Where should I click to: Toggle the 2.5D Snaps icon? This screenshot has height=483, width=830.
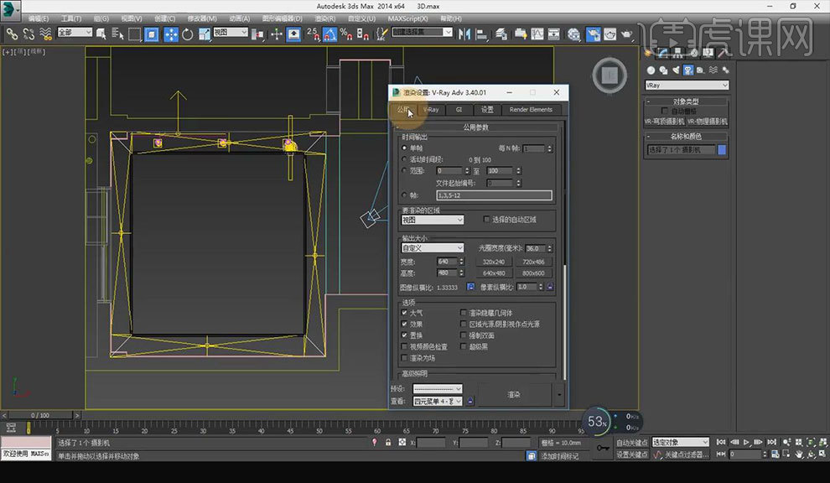[313, 34]
